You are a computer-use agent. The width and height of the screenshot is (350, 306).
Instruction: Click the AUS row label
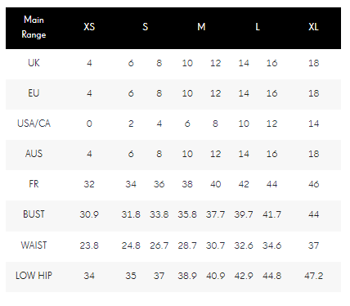[x=34, y=154]
